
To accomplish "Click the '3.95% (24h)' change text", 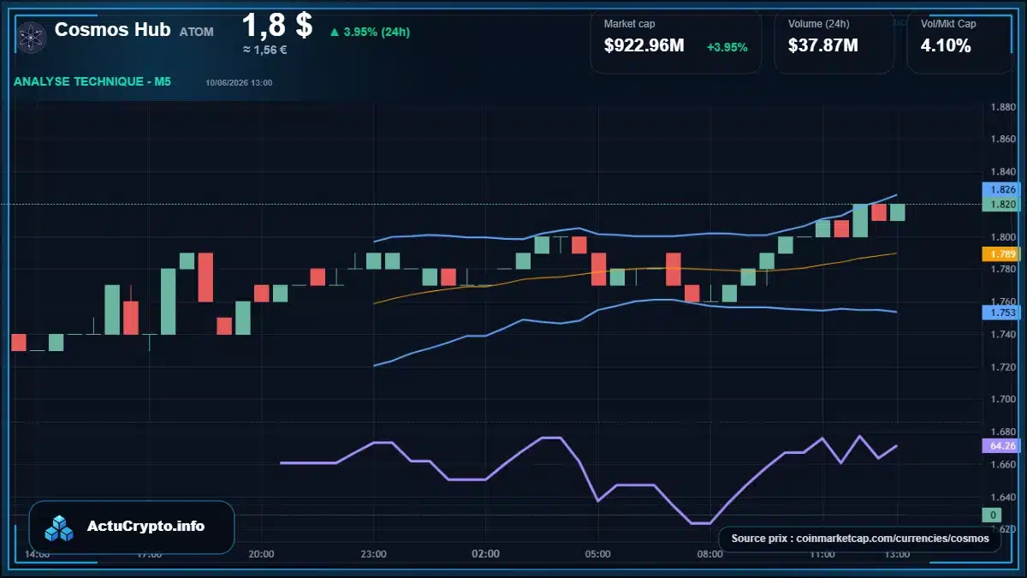I will (x=377, y=33).
